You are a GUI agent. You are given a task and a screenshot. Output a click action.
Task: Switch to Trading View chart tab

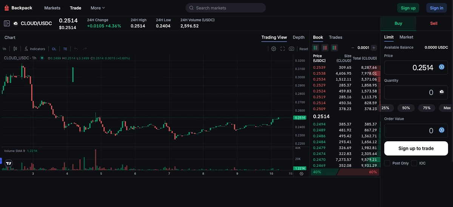point(274,37)
